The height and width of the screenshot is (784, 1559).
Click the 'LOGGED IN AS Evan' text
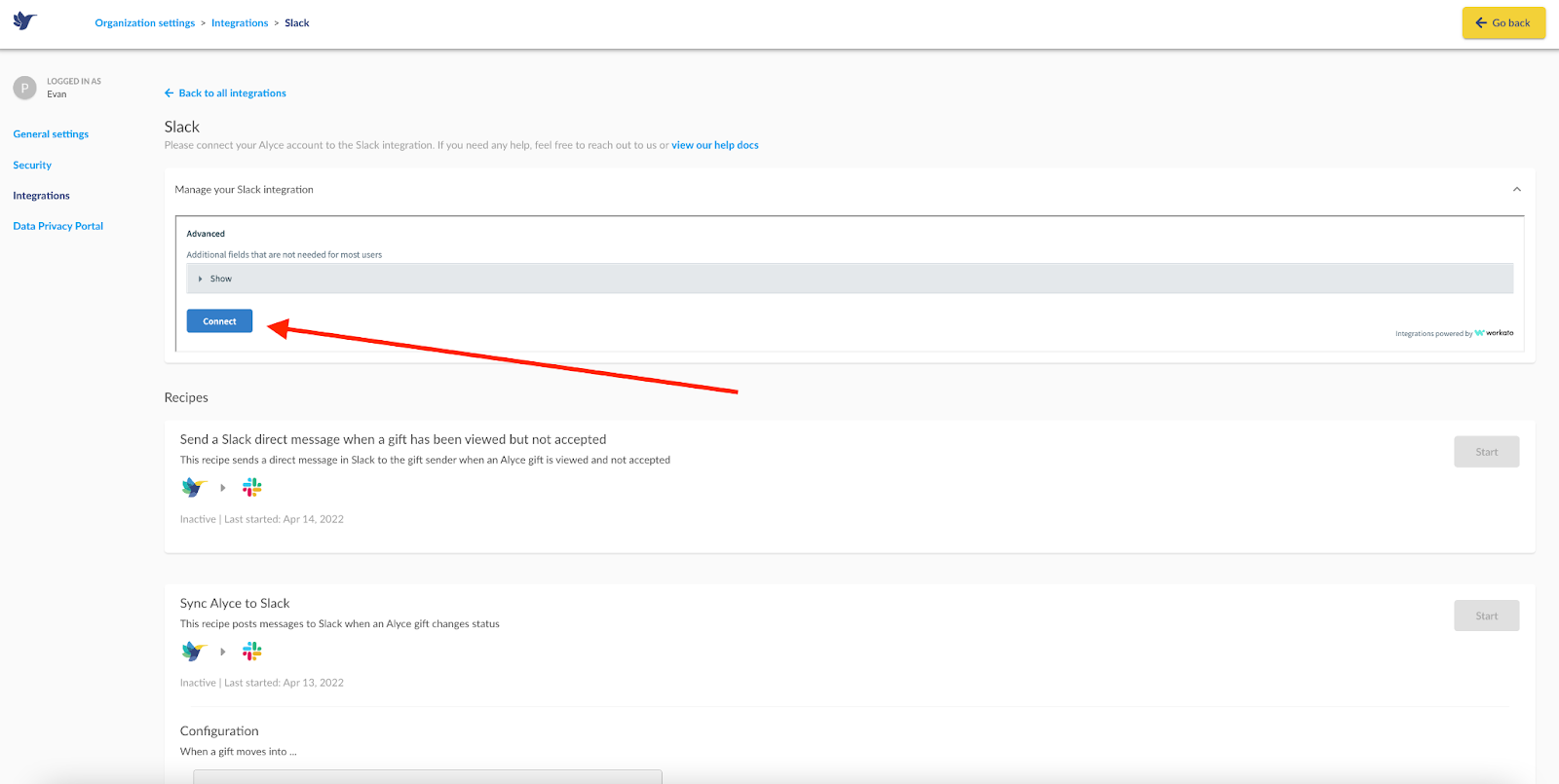pyautogui.click(x=74, y=88)
